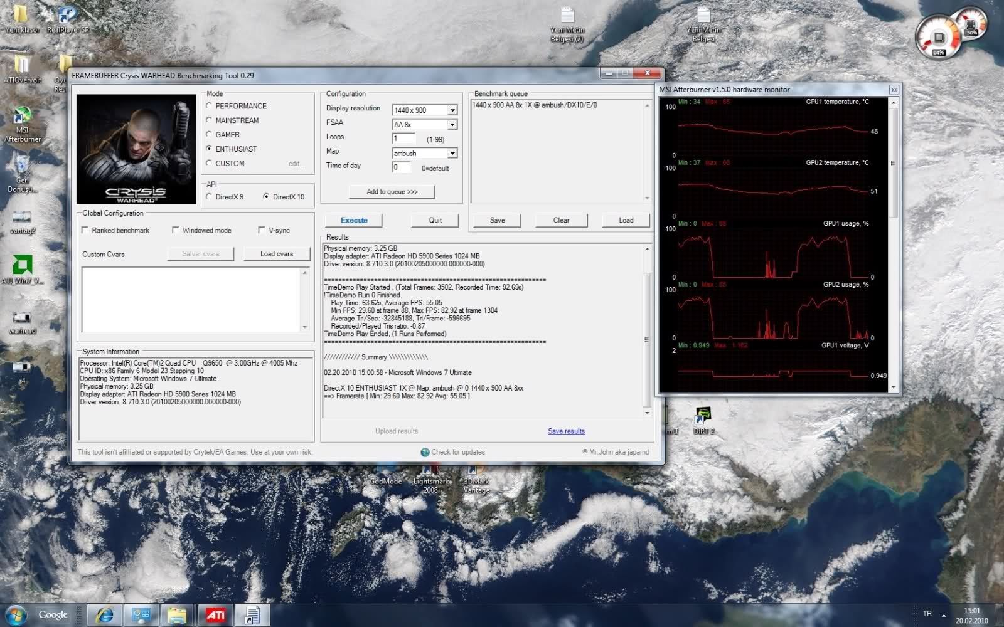
Task: Click the Time of day input field
Action: coord(402,167)
